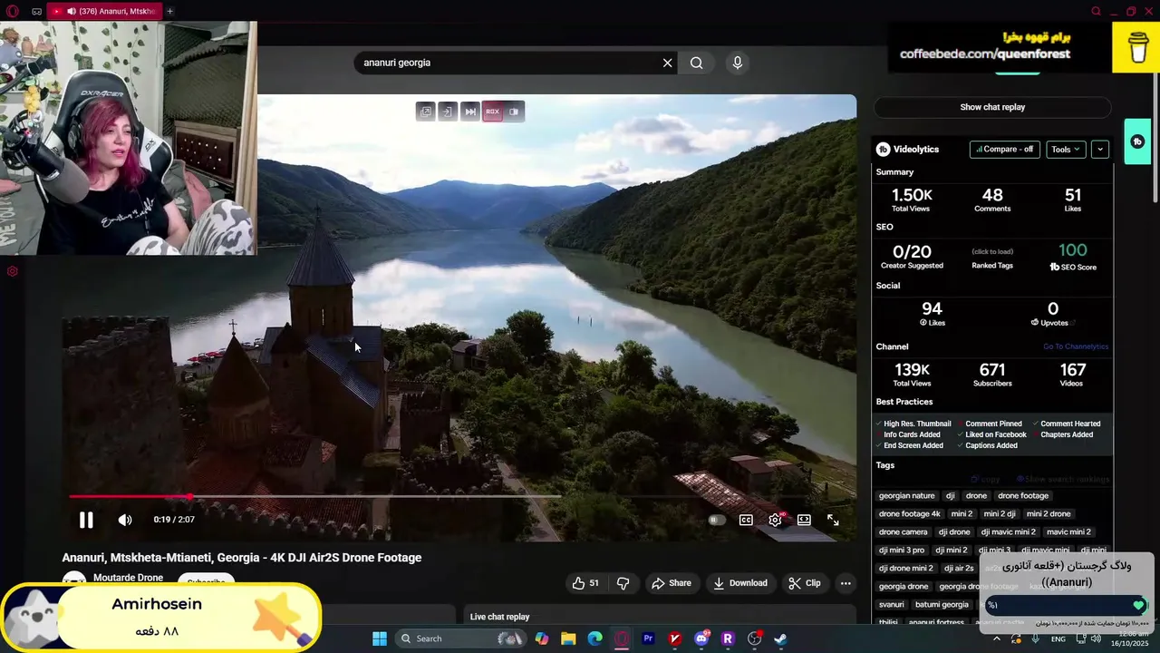Open the Tools dropdown in Videolytics
Viewport: 1160px width, 653px height.
click(x=1066, y=150)
